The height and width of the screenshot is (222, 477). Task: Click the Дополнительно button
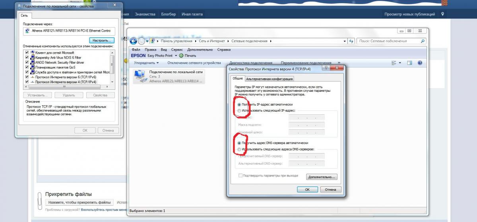click(x=322, y=177)
